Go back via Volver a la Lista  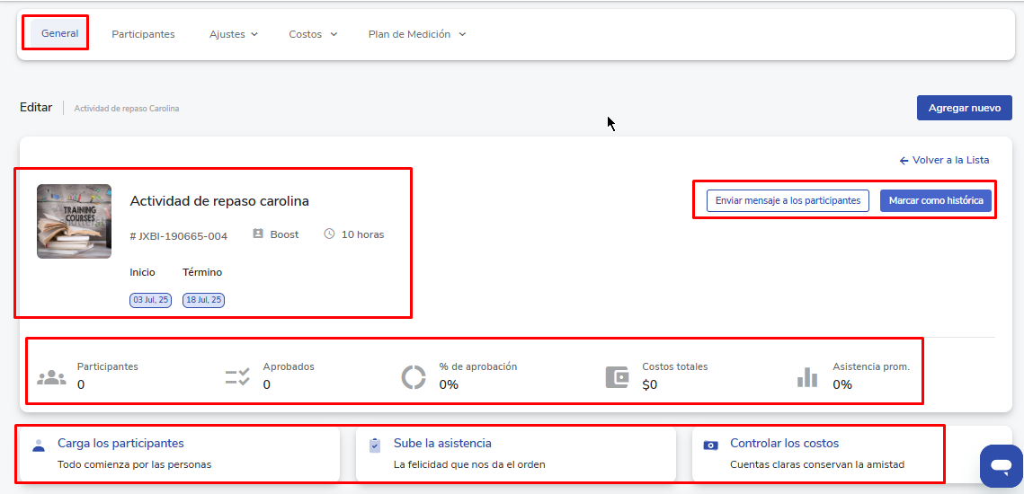(944, 160)
